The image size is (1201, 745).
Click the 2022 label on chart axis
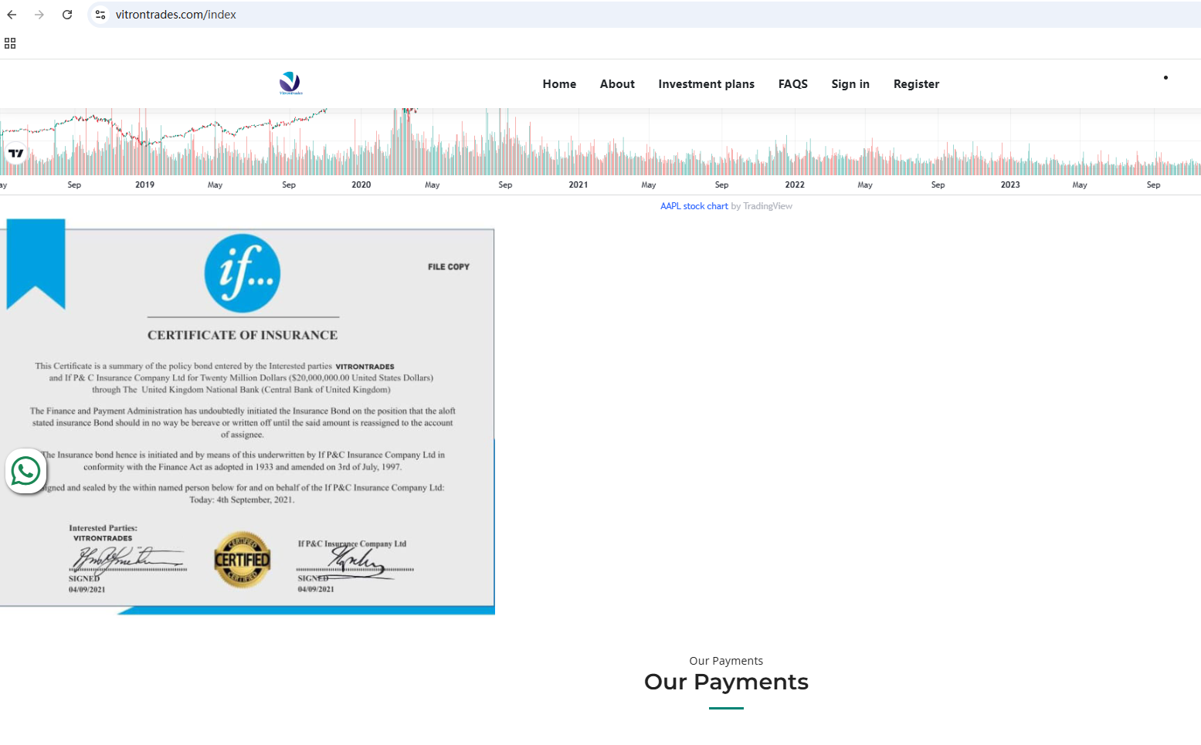coord(795,185)
